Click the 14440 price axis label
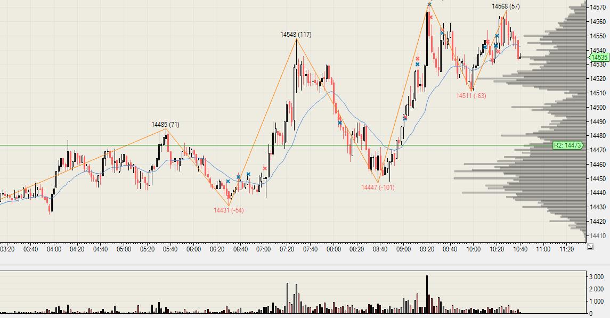 (598, 193)
